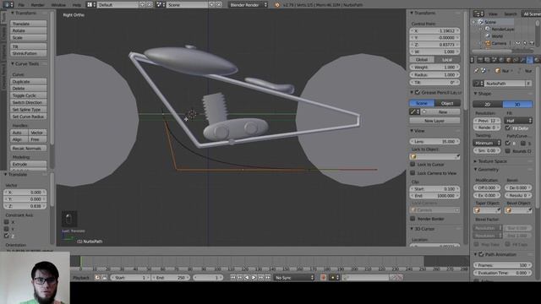Adjust the Weight value slider
The image size is (541, 304).
[x=434, y=68]
